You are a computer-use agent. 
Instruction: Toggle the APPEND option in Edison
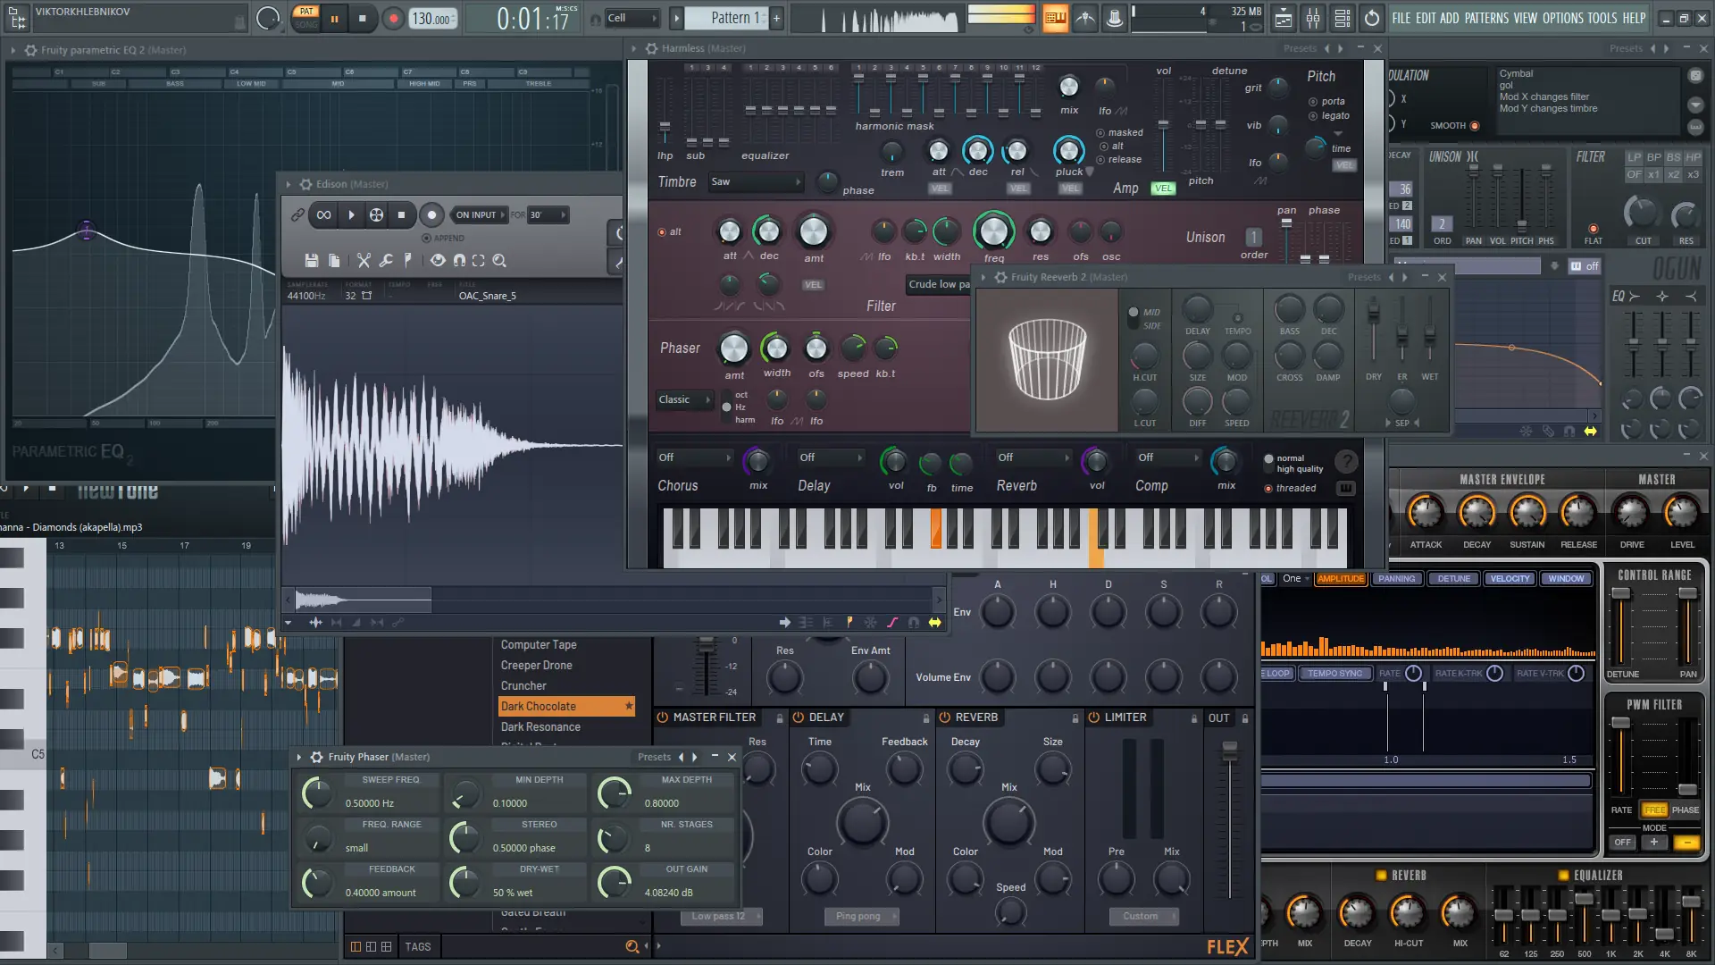(426, 239)
